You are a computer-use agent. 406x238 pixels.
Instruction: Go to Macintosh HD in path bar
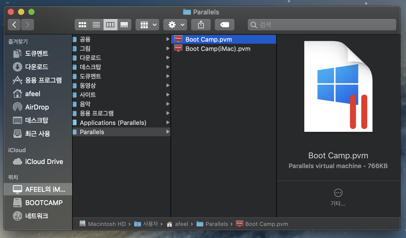tap(103, 224)
